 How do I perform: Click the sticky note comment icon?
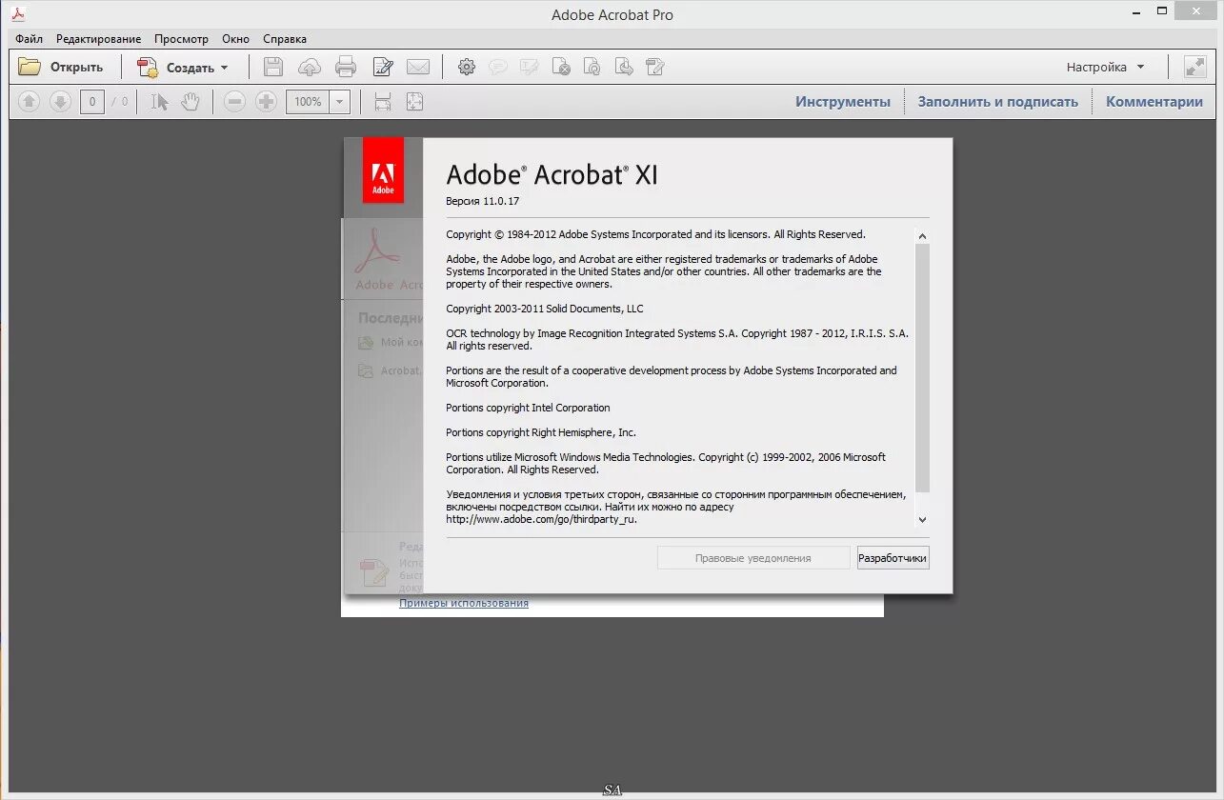pos(497,67)
